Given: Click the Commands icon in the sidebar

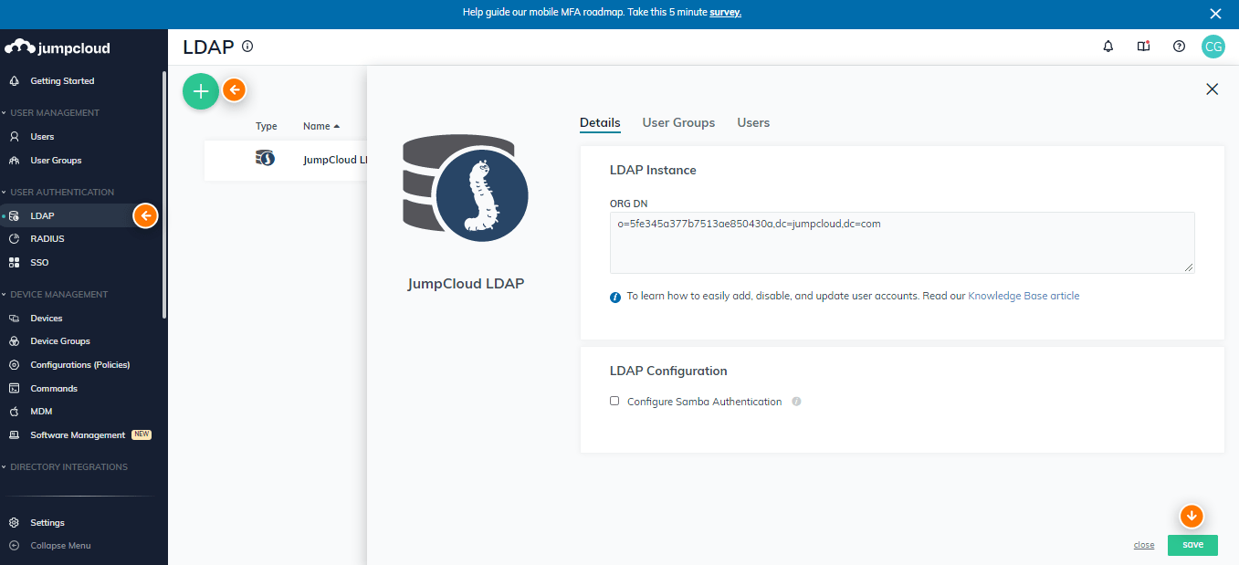Looking at the screenshot, I should pyautogui.click(x=14, y=389).
